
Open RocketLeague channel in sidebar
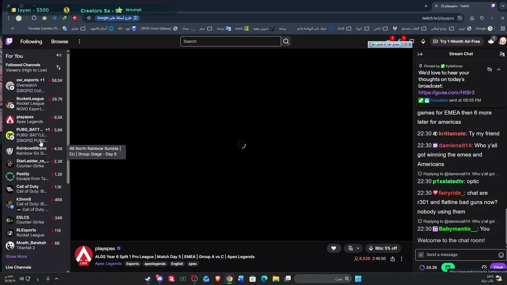(x=34, y=104)
